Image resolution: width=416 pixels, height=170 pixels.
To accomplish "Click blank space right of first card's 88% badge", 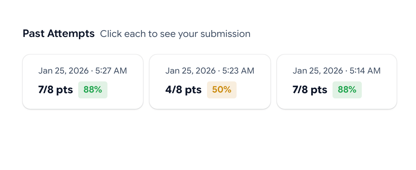I will (x=124, y=90).
